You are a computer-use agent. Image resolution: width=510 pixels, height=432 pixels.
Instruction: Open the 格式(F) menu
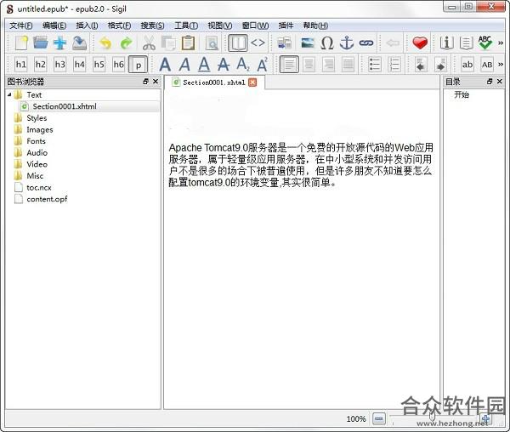click(119, 26)
